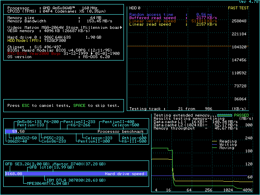Click the 'PentiumII-300' reference marker
The image size is (260, 195).
click(x=94, y=141)
